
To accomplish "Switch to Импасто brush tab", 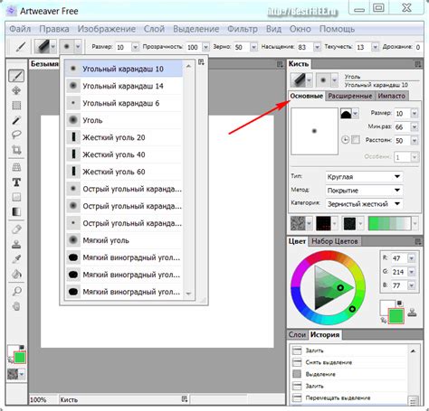I will pyautogui.click(x=391, y=96).
